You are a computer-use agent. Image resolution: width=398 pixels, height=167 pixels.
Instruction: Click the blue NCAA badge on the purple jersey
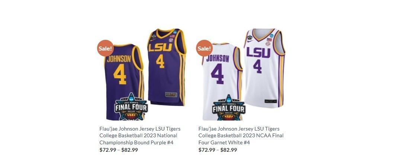(175, 32)
